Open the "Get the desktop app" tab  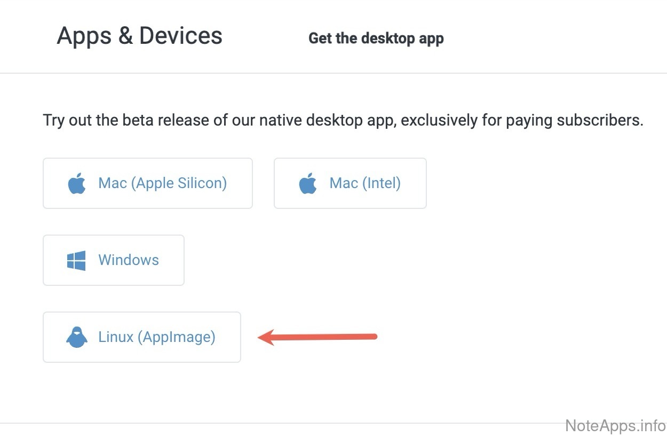(376, 38)
